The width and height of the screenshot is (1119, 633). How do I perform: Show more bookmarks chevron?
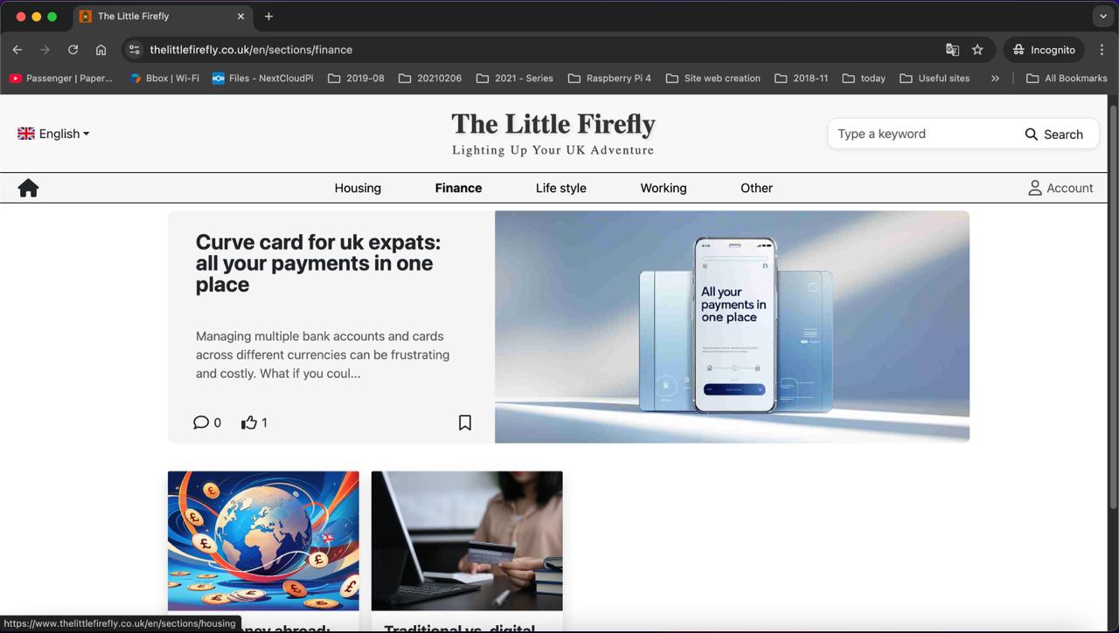click(995, 78)
